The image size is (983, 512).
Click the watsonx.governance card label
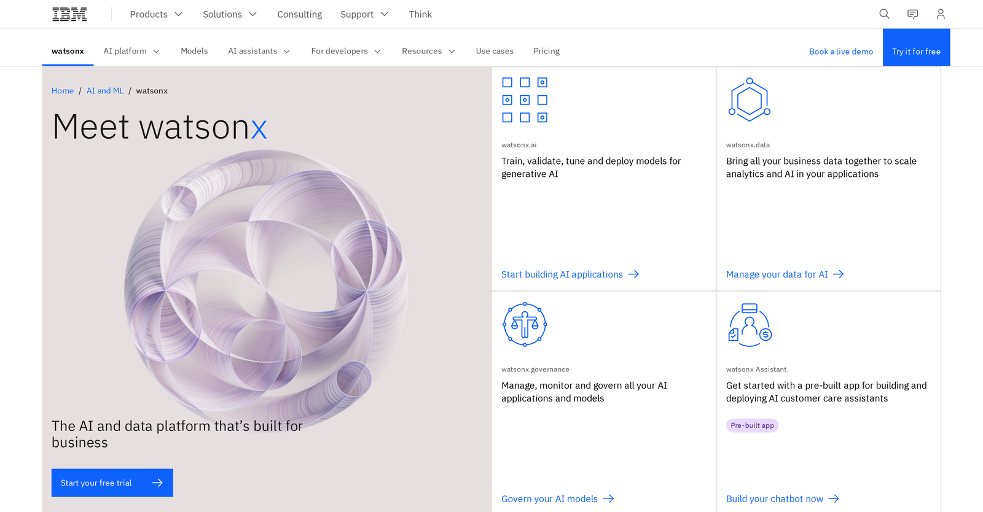point(535,370)
